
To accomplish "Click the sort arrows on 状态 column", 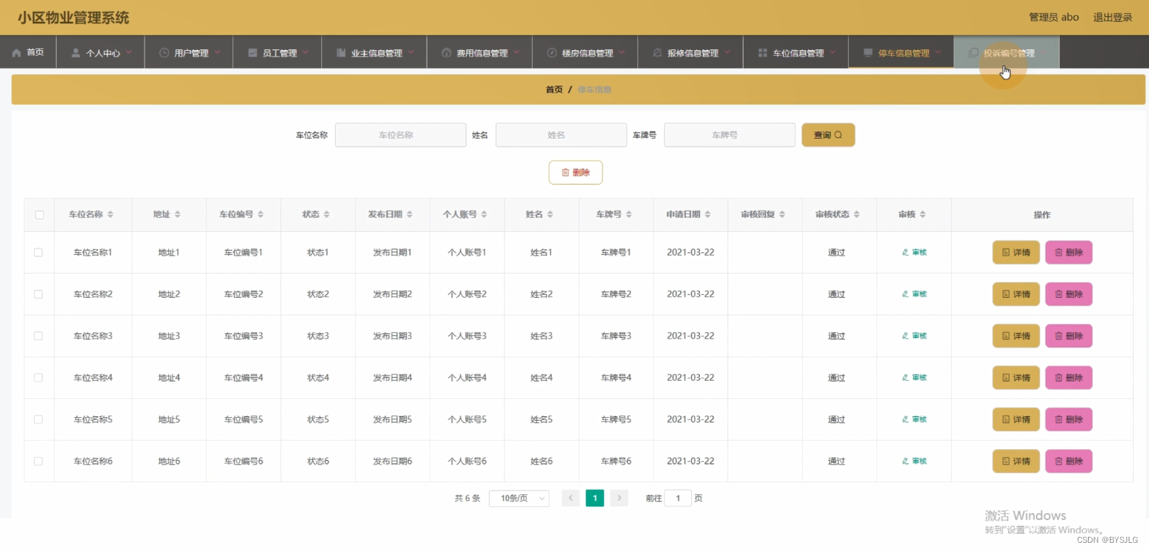I will coord(327,214).
